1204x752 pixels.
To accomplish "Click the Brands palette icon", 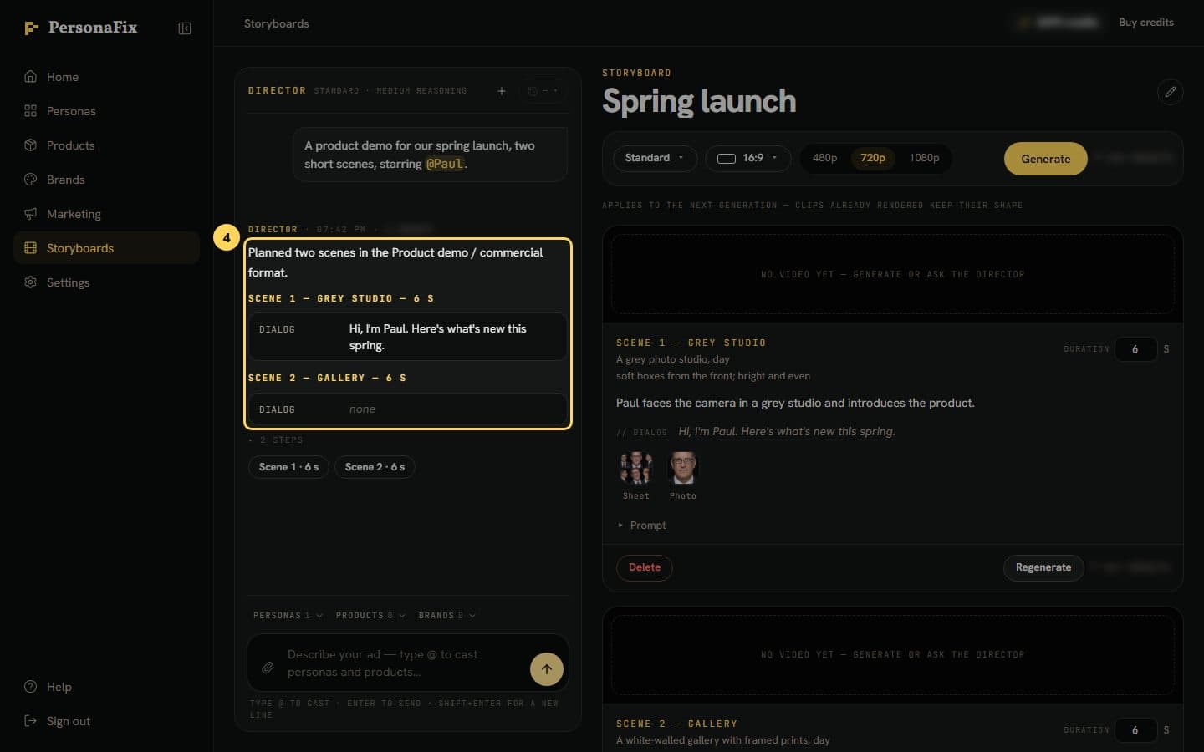I will point(31,180).
